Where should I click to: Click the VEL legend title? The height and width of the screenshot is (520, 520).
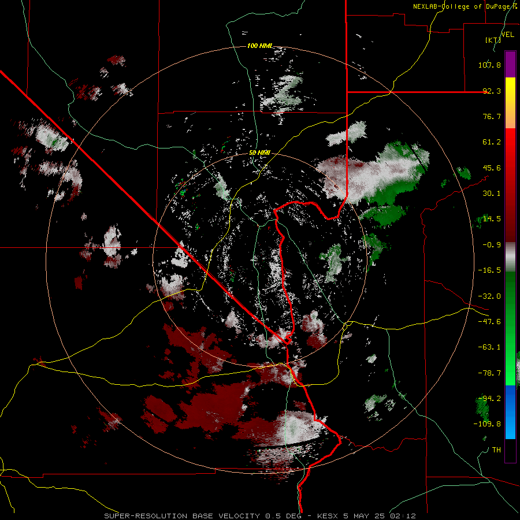pyautogui.click(x=507, y=34)
